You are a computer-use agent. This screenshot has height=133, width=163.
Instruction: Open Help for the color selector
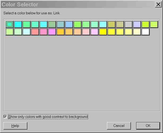click(15, 126)
